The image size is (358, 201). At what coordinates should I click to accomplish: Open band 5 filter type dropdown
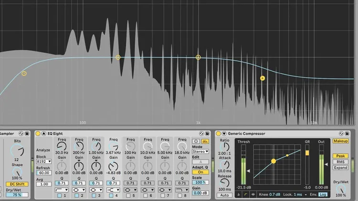pyautogui.click(x=130, y=190)
